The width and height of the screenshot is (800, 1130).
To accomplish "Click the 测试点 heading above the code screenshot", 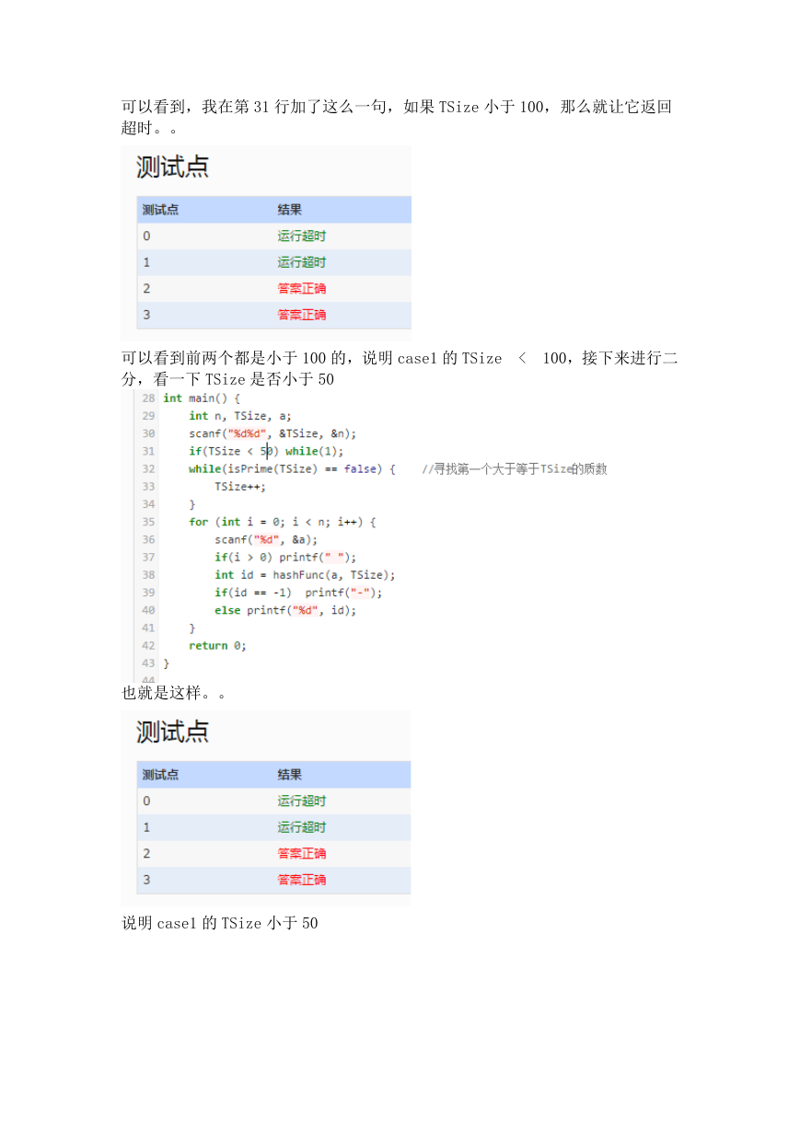I will (172, 167).
